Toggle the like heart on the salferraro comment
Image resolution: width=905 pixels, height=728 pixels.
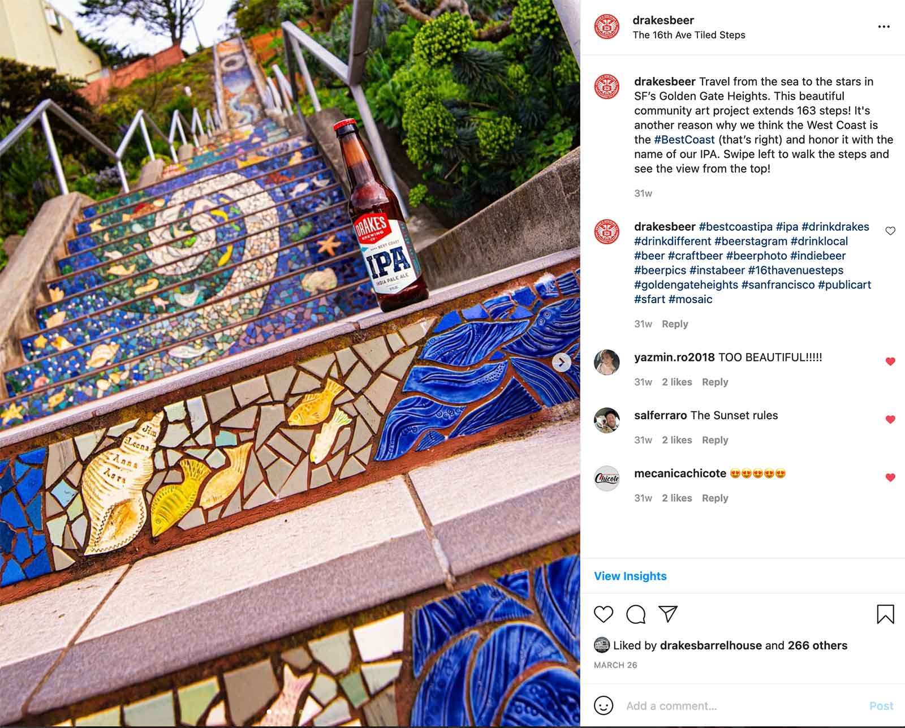tap(890, 419)
